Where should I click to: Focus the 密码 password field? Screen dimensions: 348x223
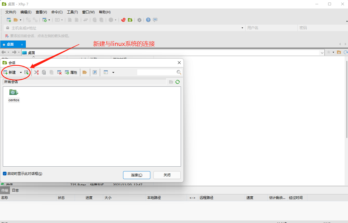coord(322,28)
